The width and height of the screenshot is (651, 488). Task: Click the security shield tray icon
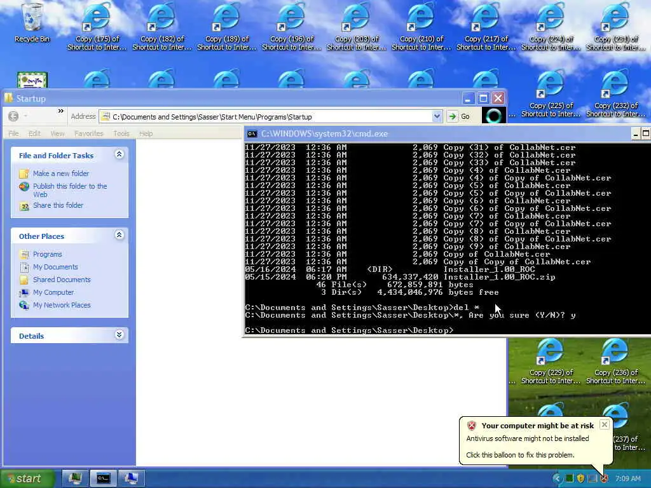point(580,478)
